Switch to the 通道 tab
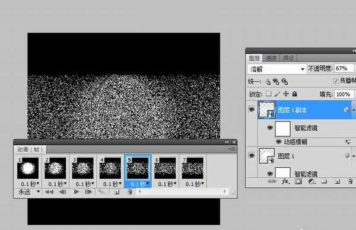The width and height of the screenshot is (356, 230). coord(271,58)
